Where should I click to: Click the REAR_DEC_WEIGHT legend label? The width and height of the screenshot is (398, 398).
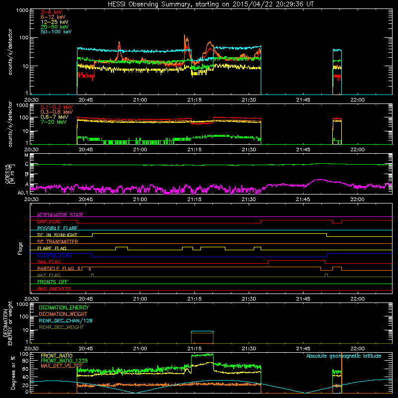click(x=61, y=327)
